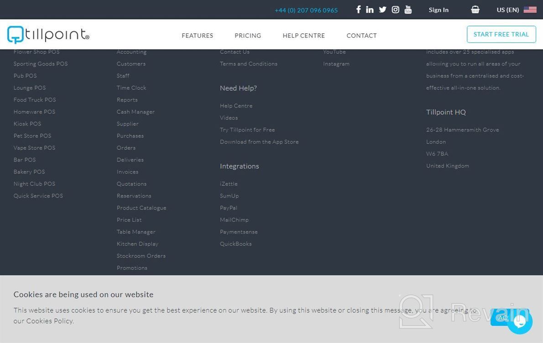Open the Vape Store POS link
The width and height of the screenshot is (543, 343).
[34, 148]
